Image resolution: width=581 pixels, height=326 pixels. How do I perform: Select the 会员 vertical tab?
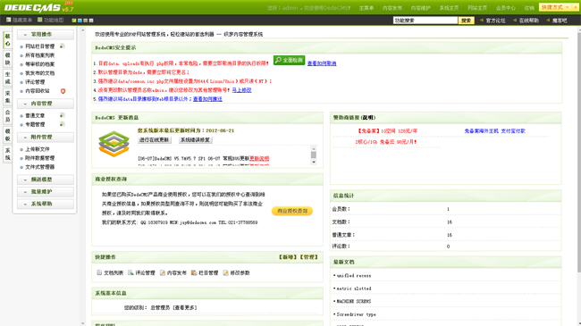pos(7,115)
